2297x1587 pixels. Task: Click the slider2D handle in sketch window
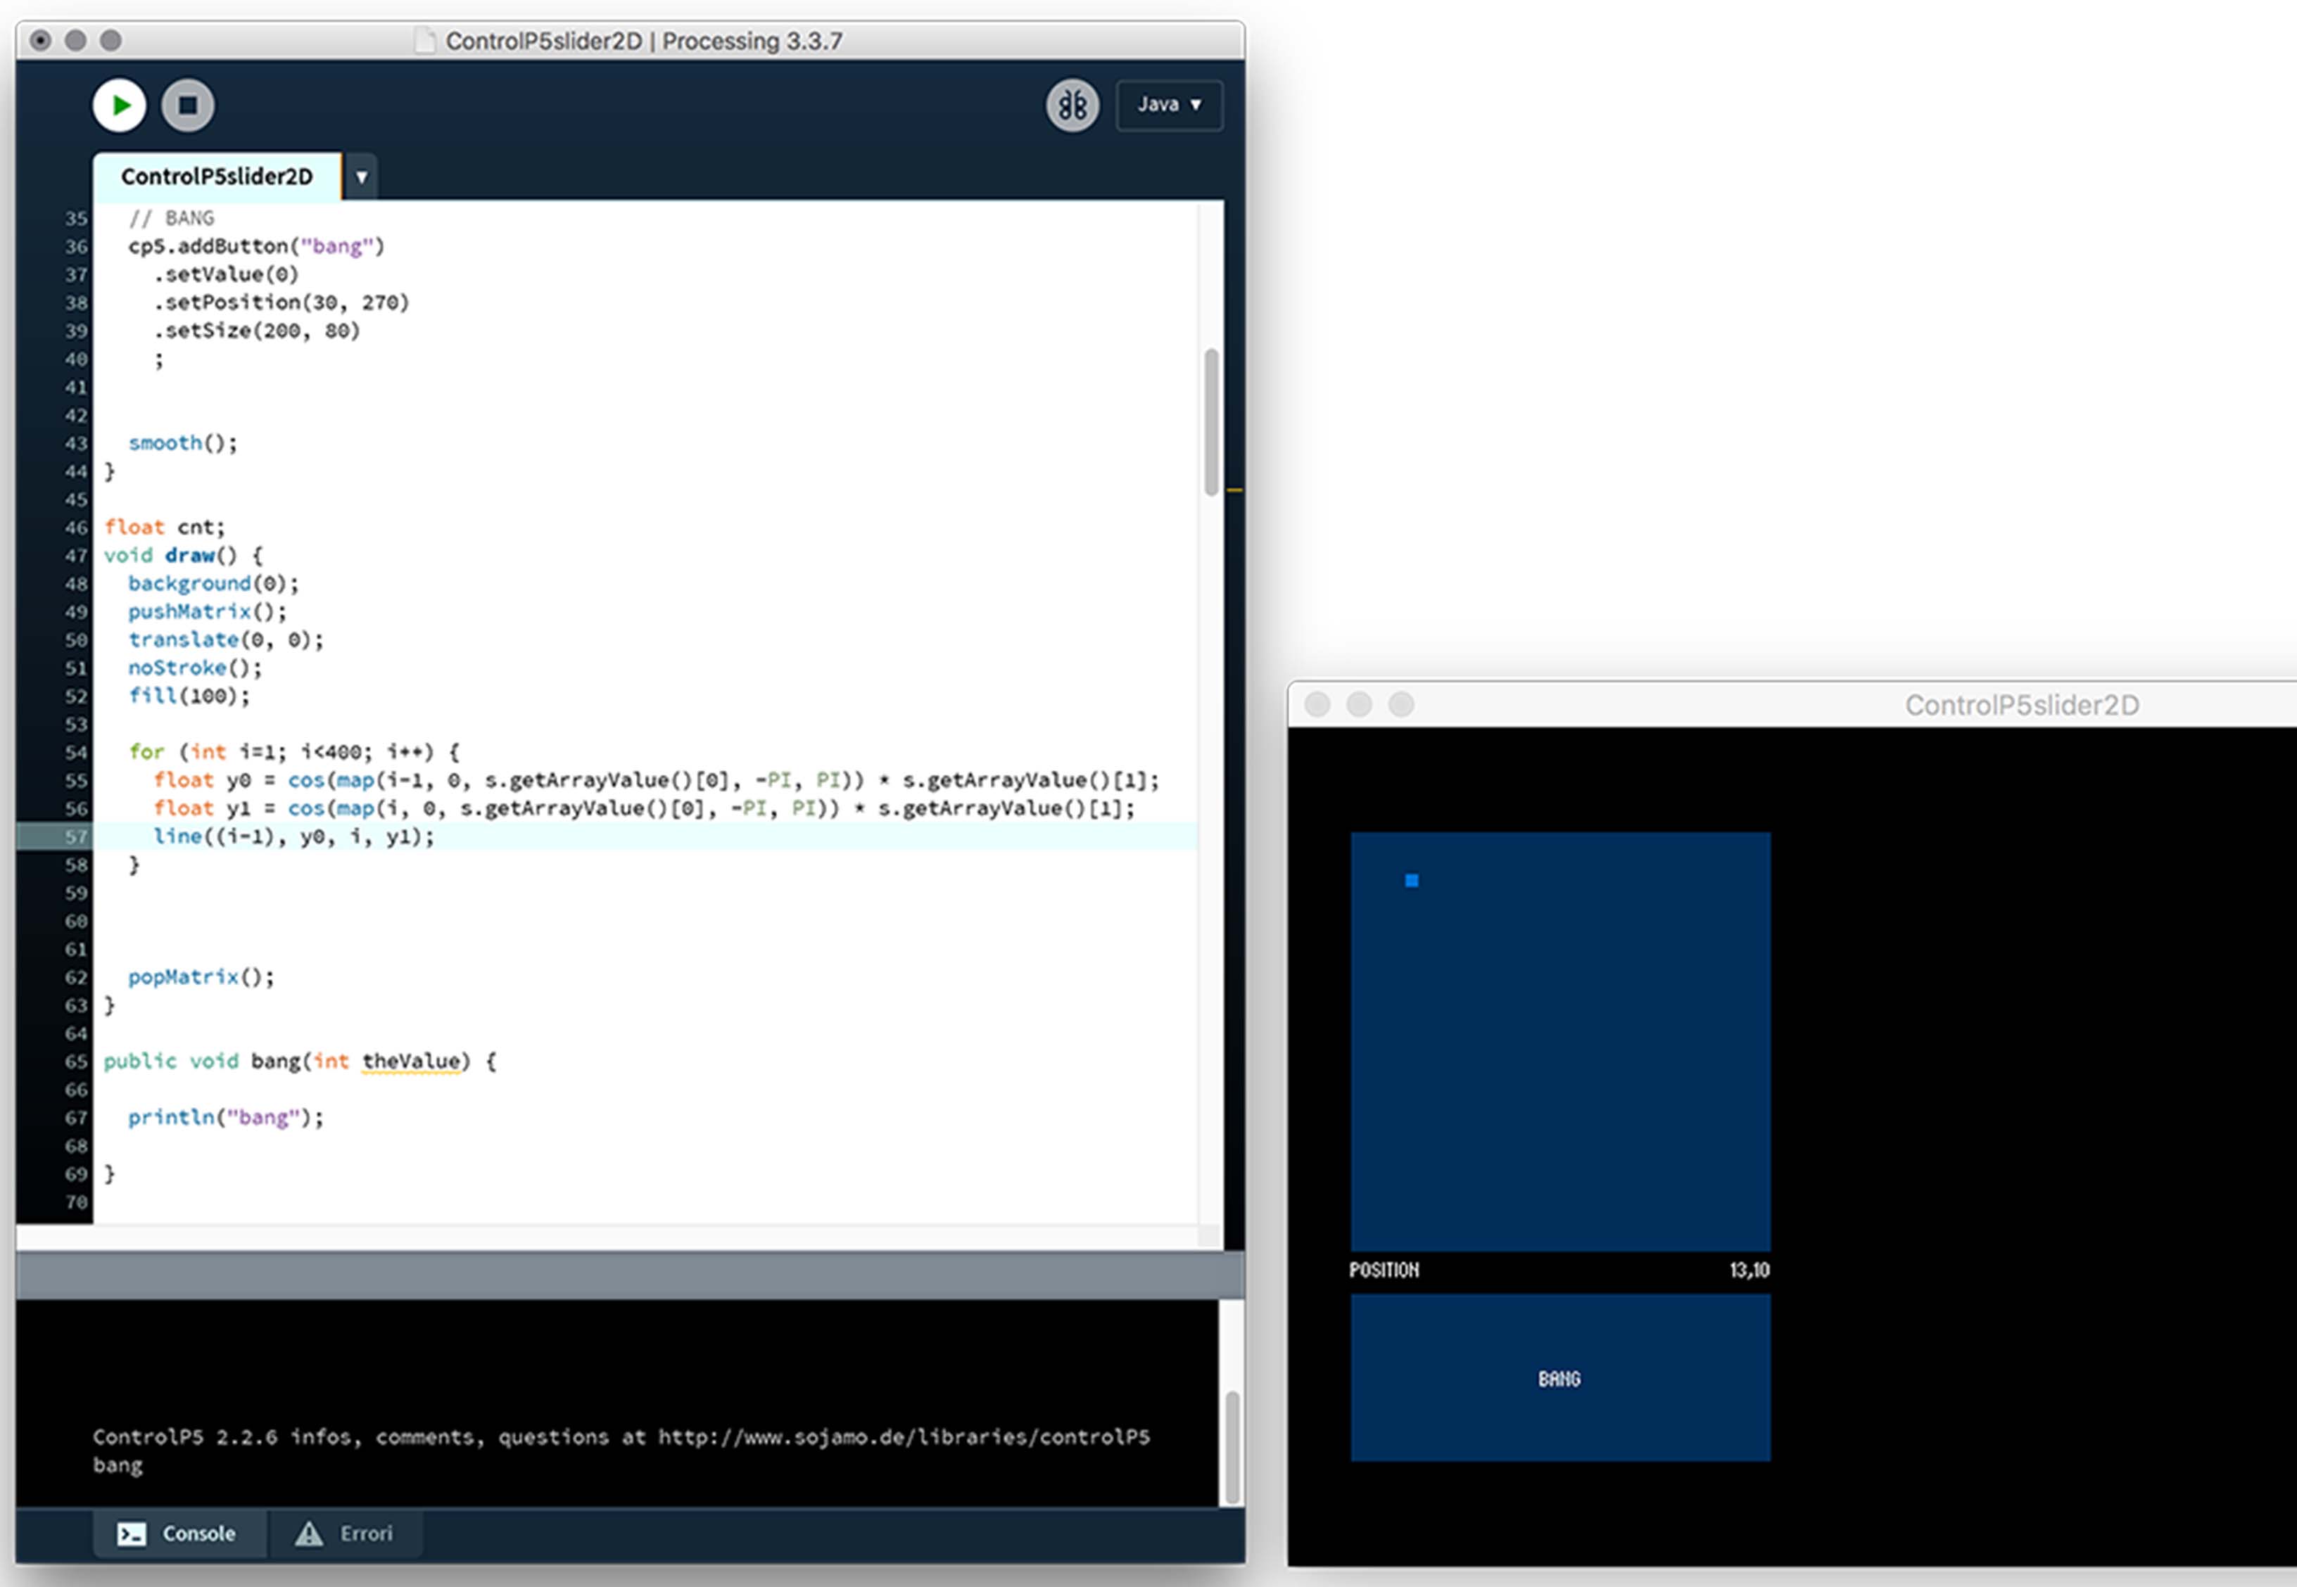(x=1410, y=880)
